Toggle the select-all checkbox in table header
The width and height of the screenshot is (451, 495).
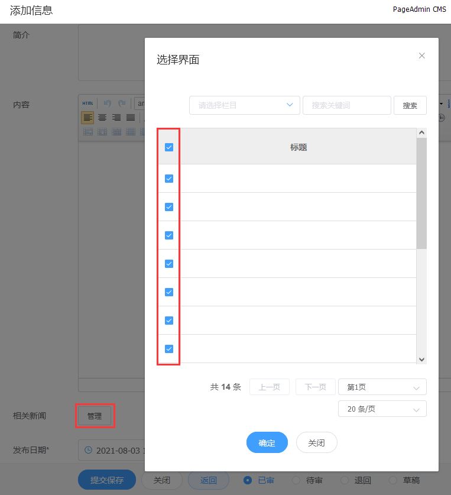tap(169, 147)
